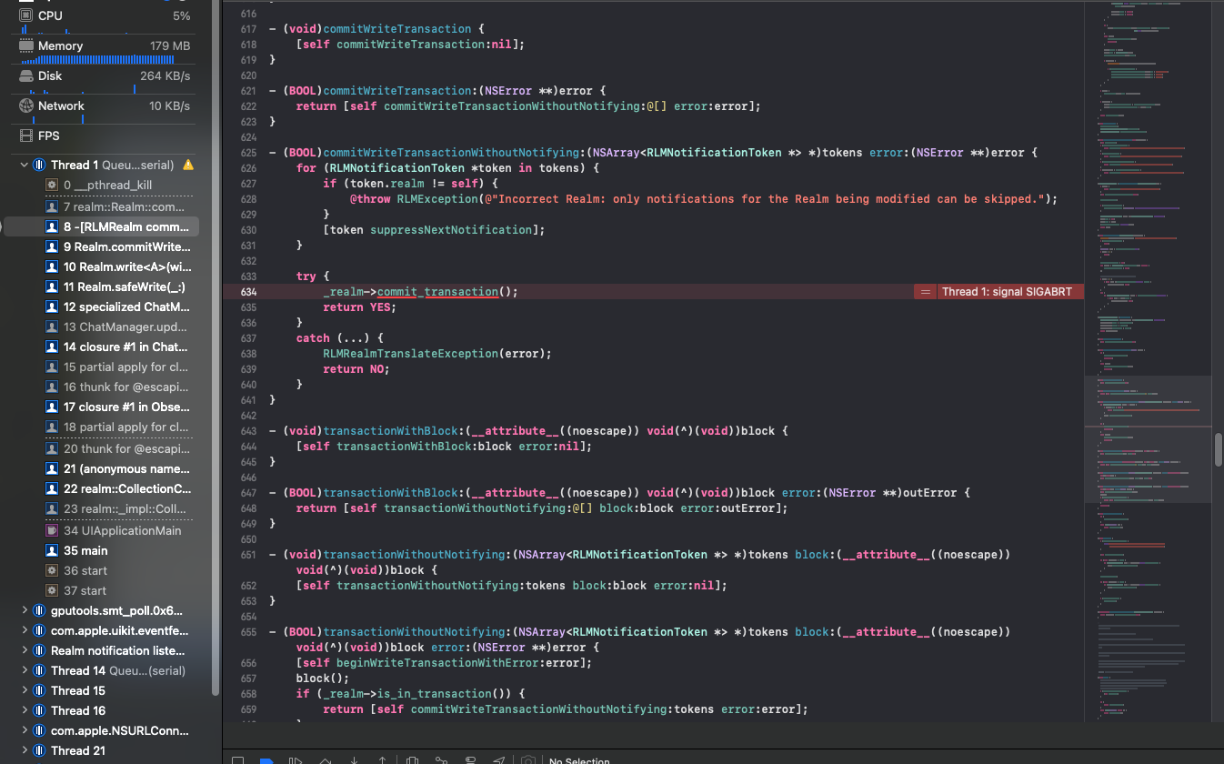1224x764 pixels.
Task: Collapse the Thread 1 disclosure arrow
Action: 25,165
